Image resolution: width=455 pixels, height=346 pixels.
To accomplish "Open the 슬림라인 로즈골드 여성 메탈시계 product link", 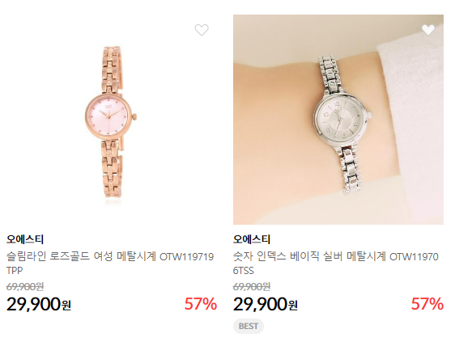I will pos(110,264).
